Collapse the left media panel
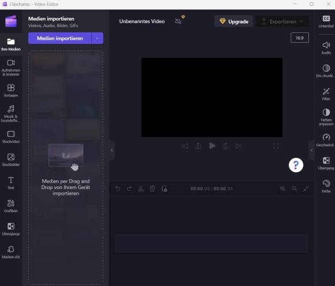 click(x=111, y=150)
